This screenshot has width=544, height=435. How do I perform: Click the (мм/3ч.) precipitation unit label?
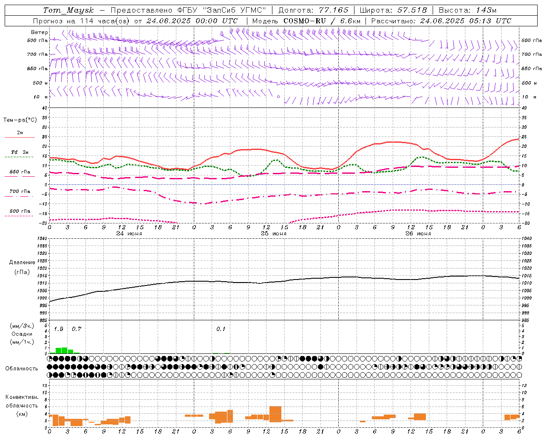[x=22, y=326]
